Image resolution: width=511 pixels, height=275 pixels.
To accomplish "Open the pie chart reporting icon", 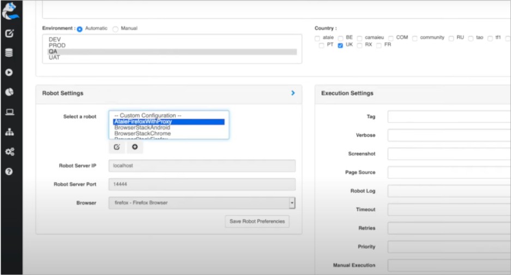I will click(9, 92).
